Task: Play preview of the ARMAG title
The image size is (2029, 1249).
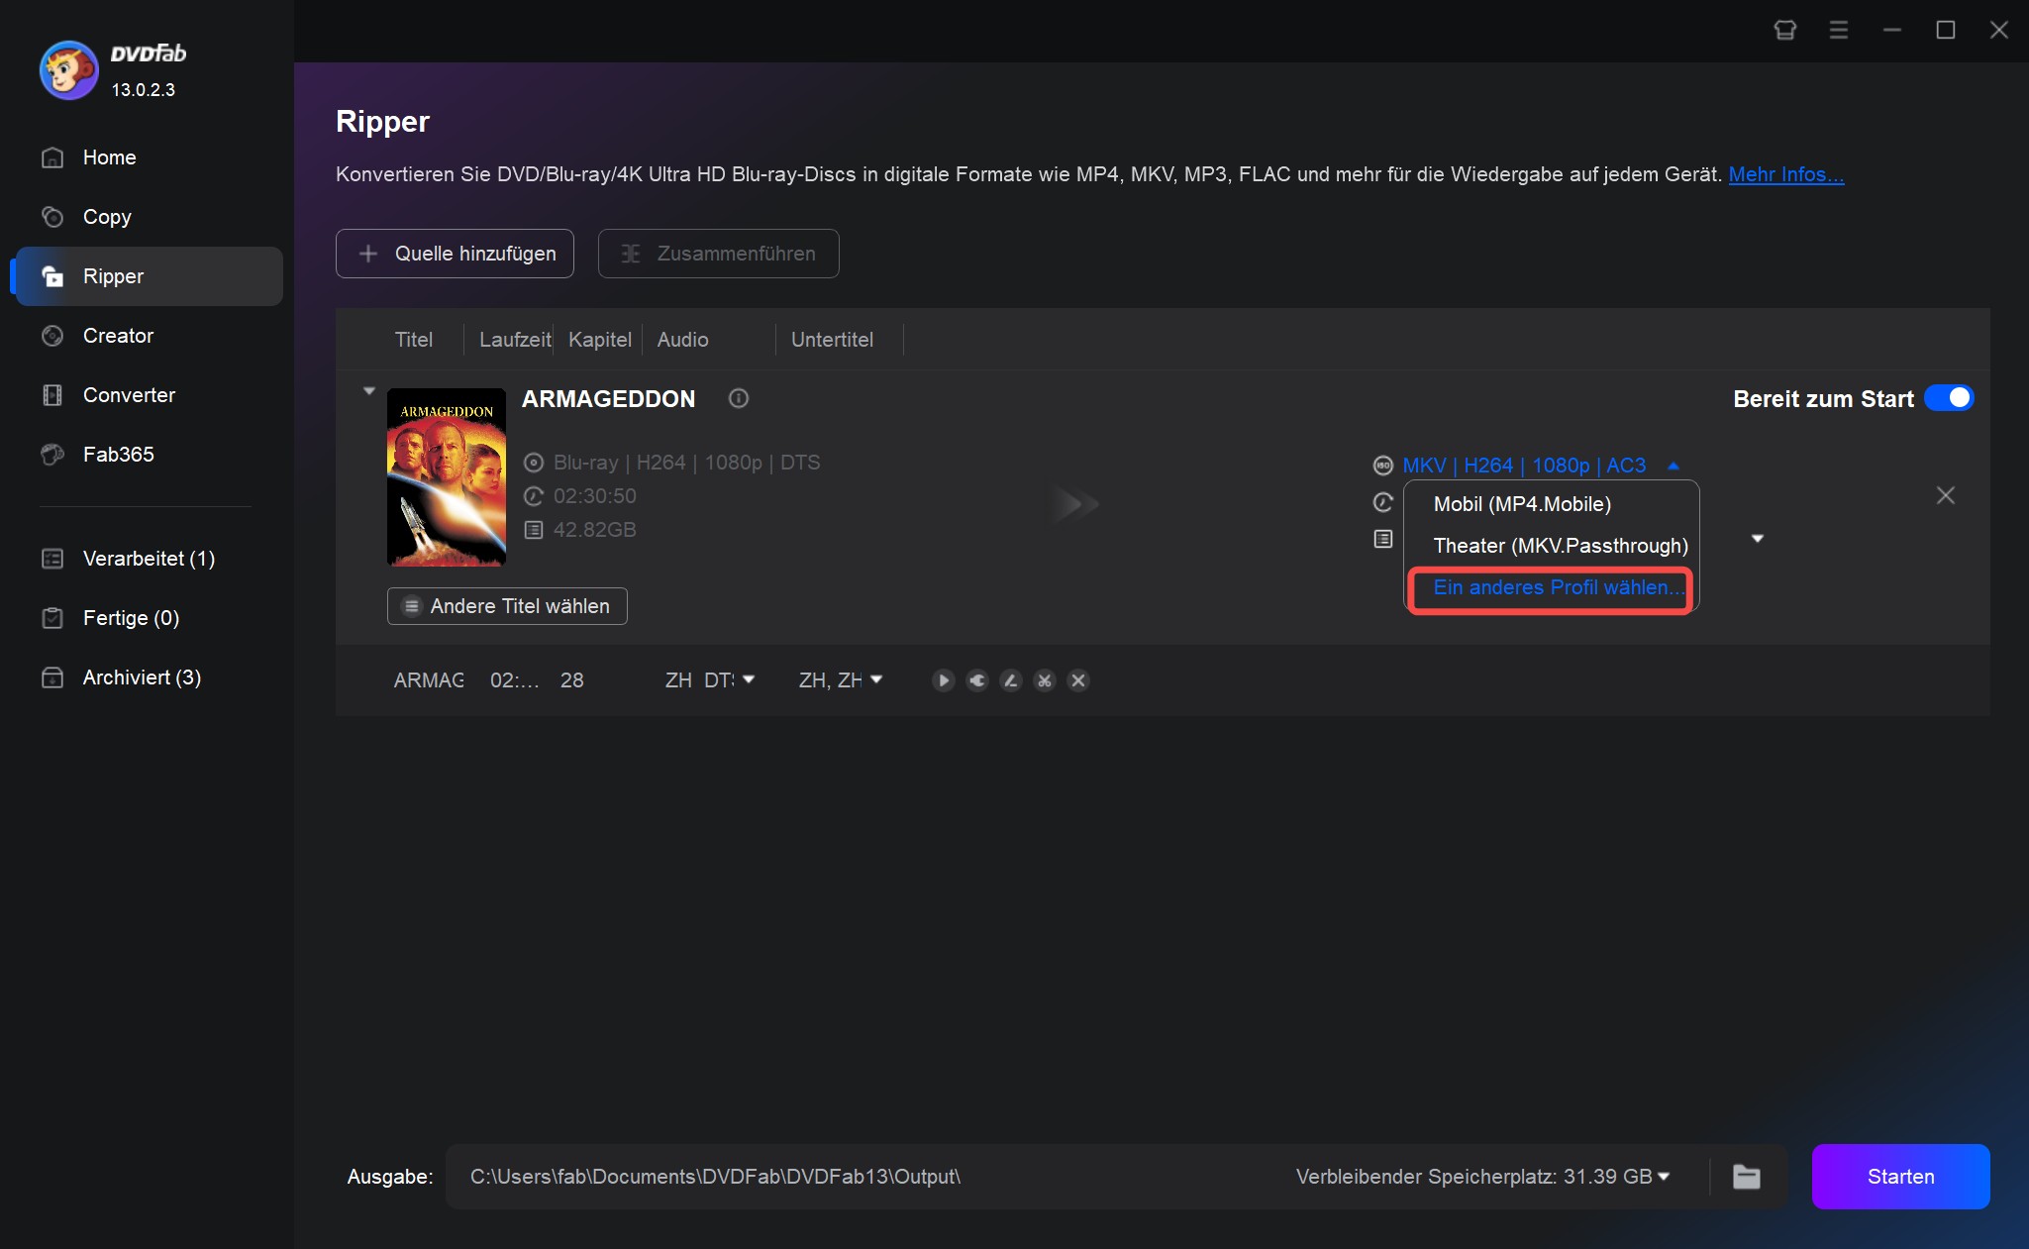Action: click(x=944, y=680)
